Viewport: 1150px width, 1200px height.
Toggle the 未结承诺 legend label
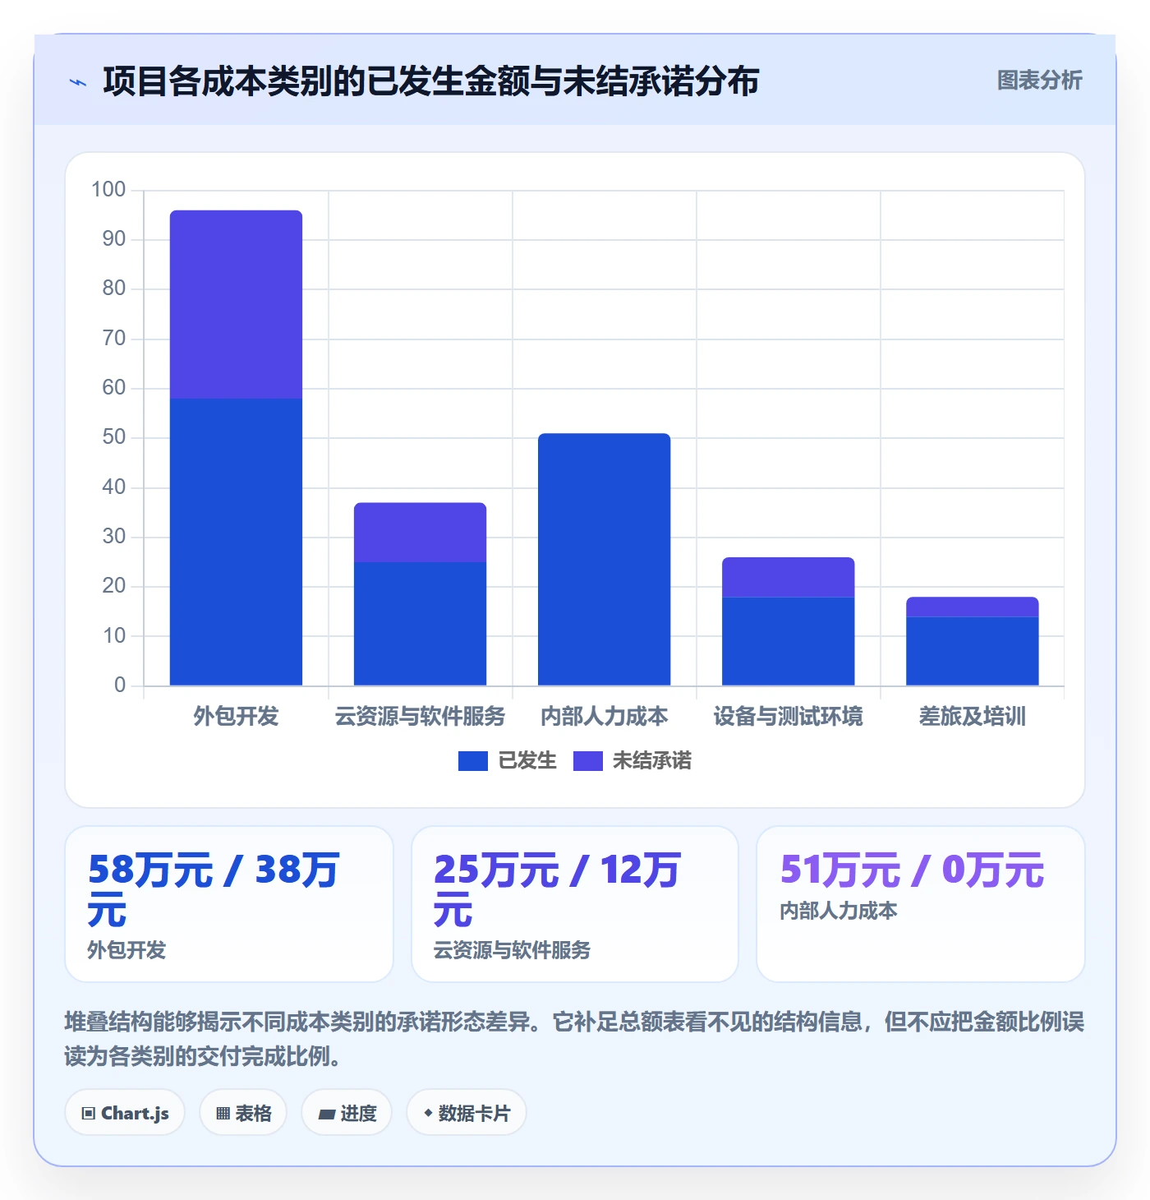point(652,761)
